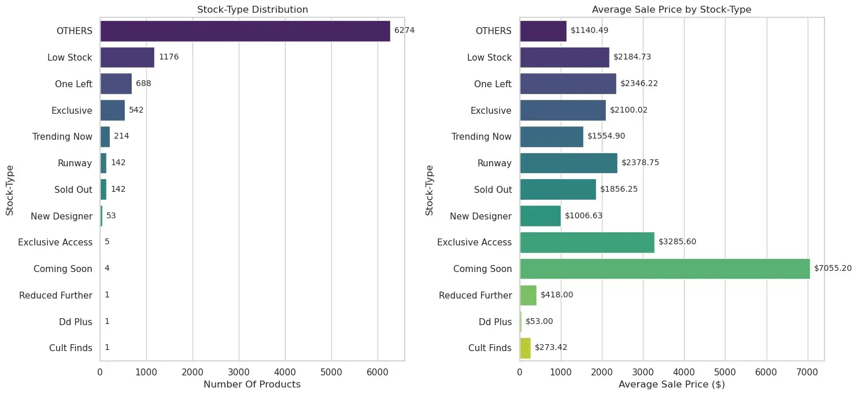Image resolution: width=858 pixels, height=395 pixels.
Task: Click the 1176 value label
Action: point(169,57)
